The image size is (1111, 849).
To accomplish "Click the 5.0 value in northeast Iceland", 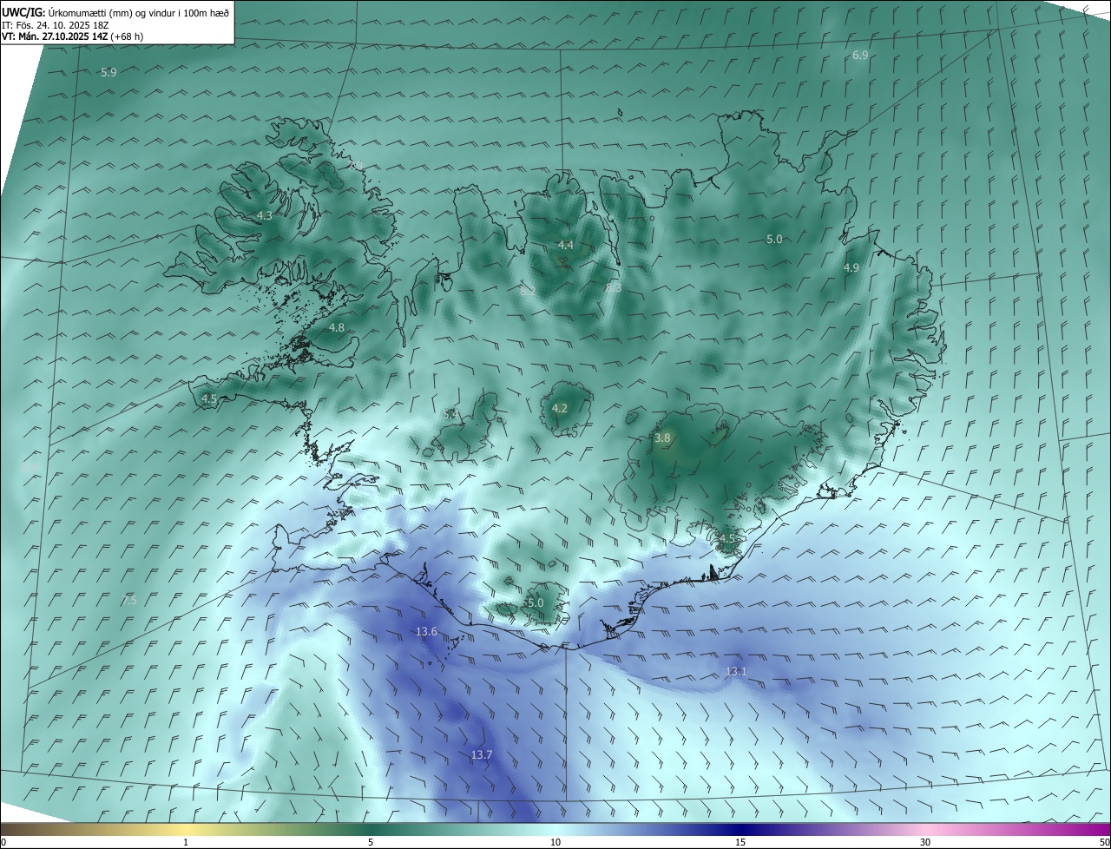I will click(774, 240).
